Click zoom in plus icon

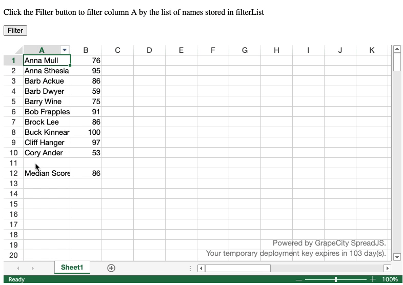click(x=373, y=279)
